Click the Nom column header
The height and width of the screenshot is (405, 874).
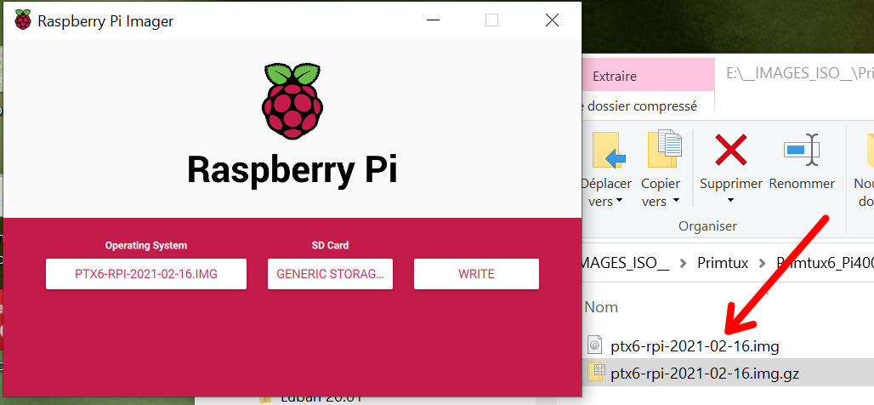(601, 307)
